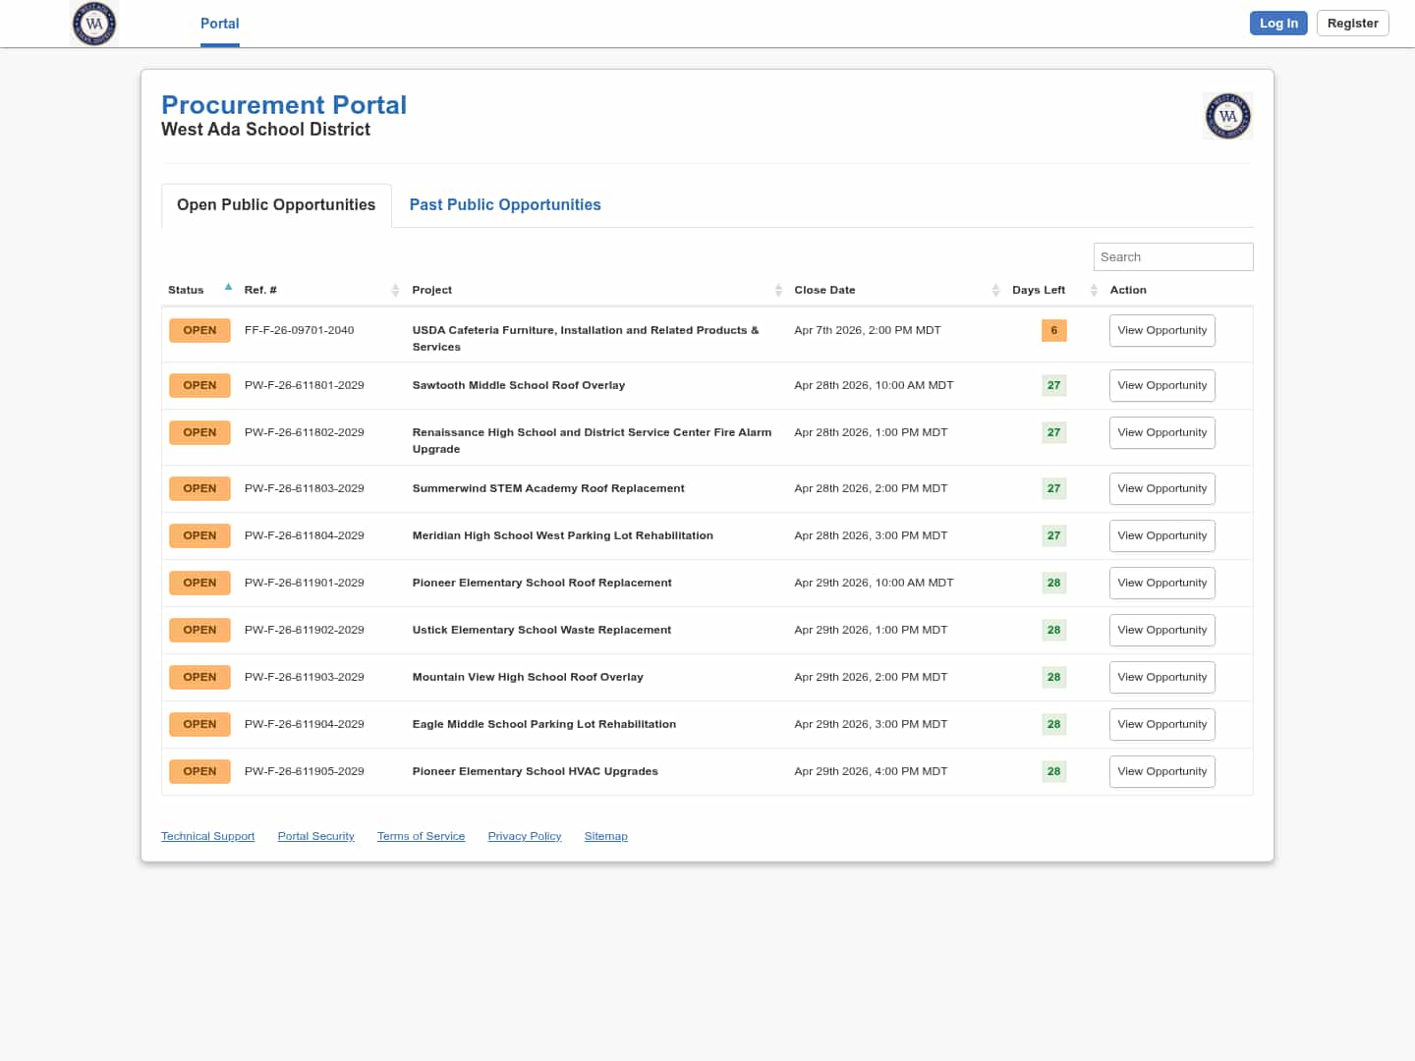Sort by Close Date column arrows

coord(995,290)
